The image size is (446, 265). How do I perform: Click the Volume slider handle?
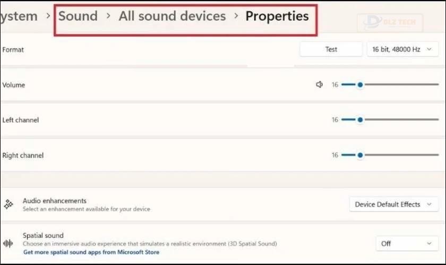pos(360,85)
